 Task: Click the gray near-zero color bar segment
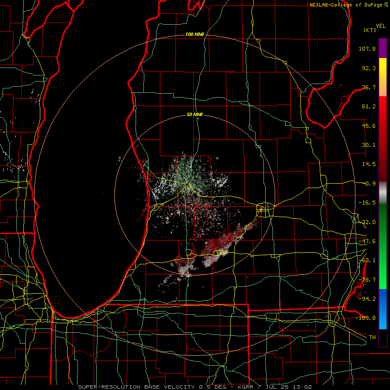pos(383,192)
